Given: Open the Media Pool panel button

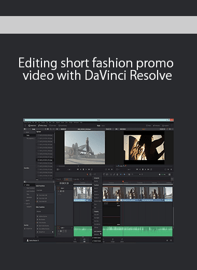Looking at the screenshot, I should (32, 125).
